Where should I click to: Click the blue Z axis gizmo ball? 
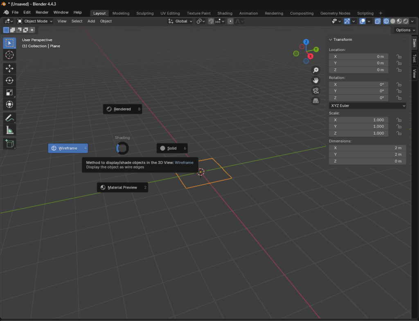tap(306, 42)
